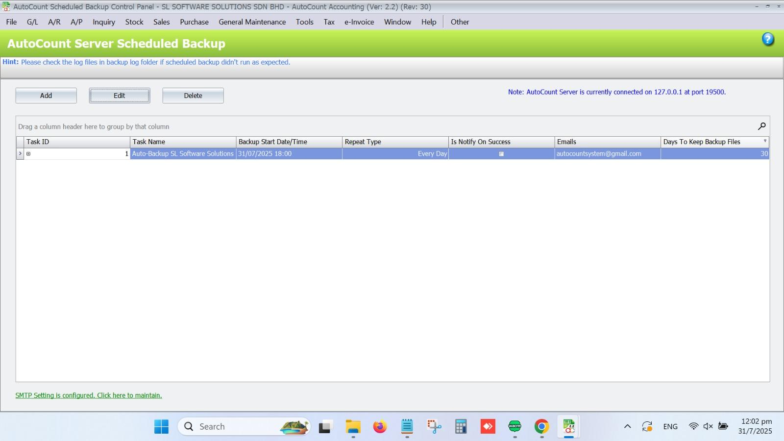Open the General Maintenance menu
Screen dimensions: 784x441
pyautogui.click(x=252, y=22)
